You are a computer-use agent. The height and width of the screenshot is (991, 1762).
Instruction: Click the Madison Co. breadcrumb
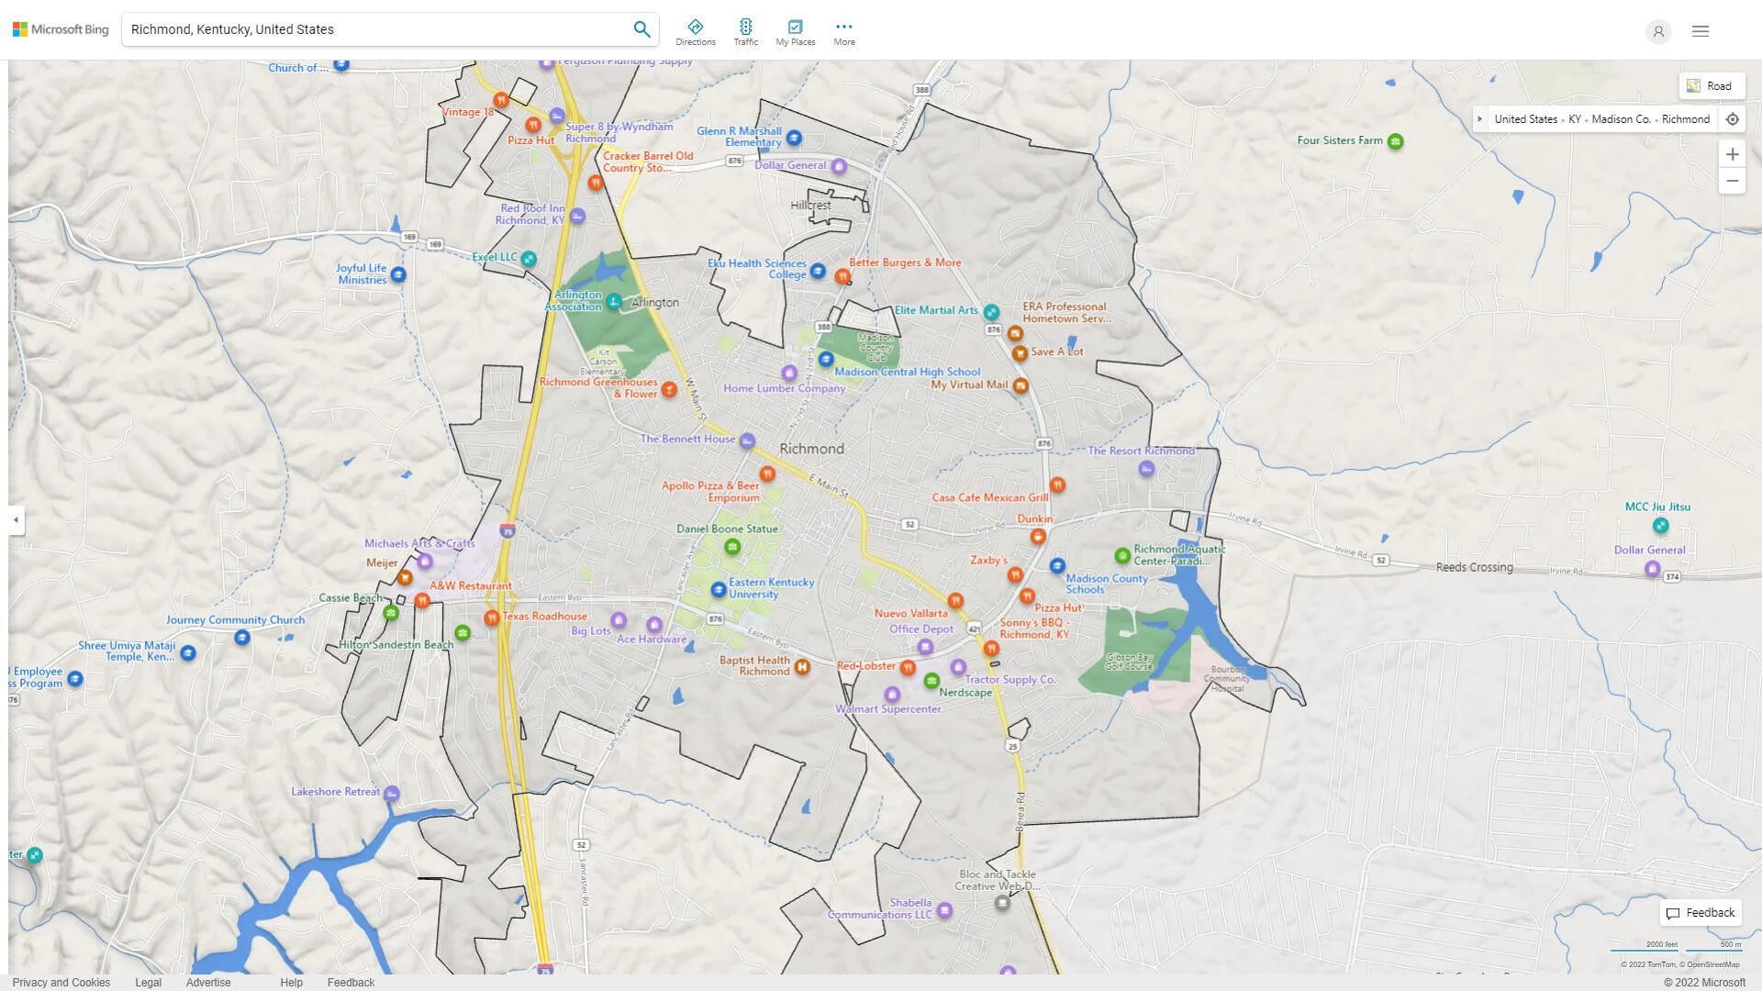point(1620,119)
